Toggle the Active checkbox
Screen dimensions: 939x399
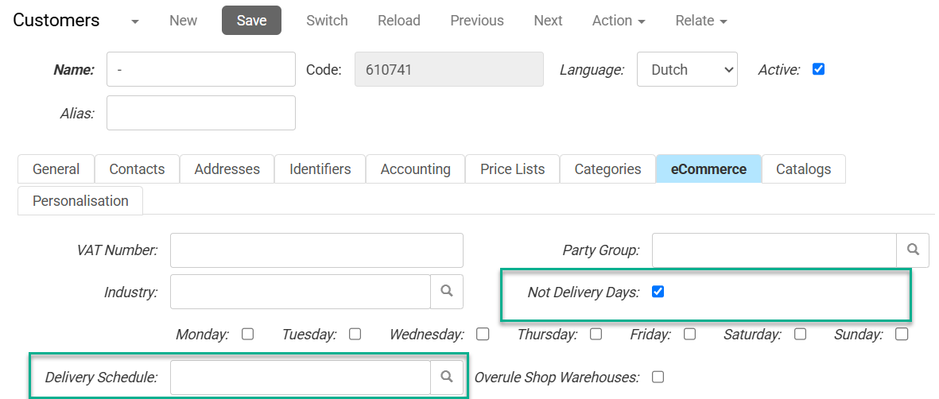coord(818,69)
